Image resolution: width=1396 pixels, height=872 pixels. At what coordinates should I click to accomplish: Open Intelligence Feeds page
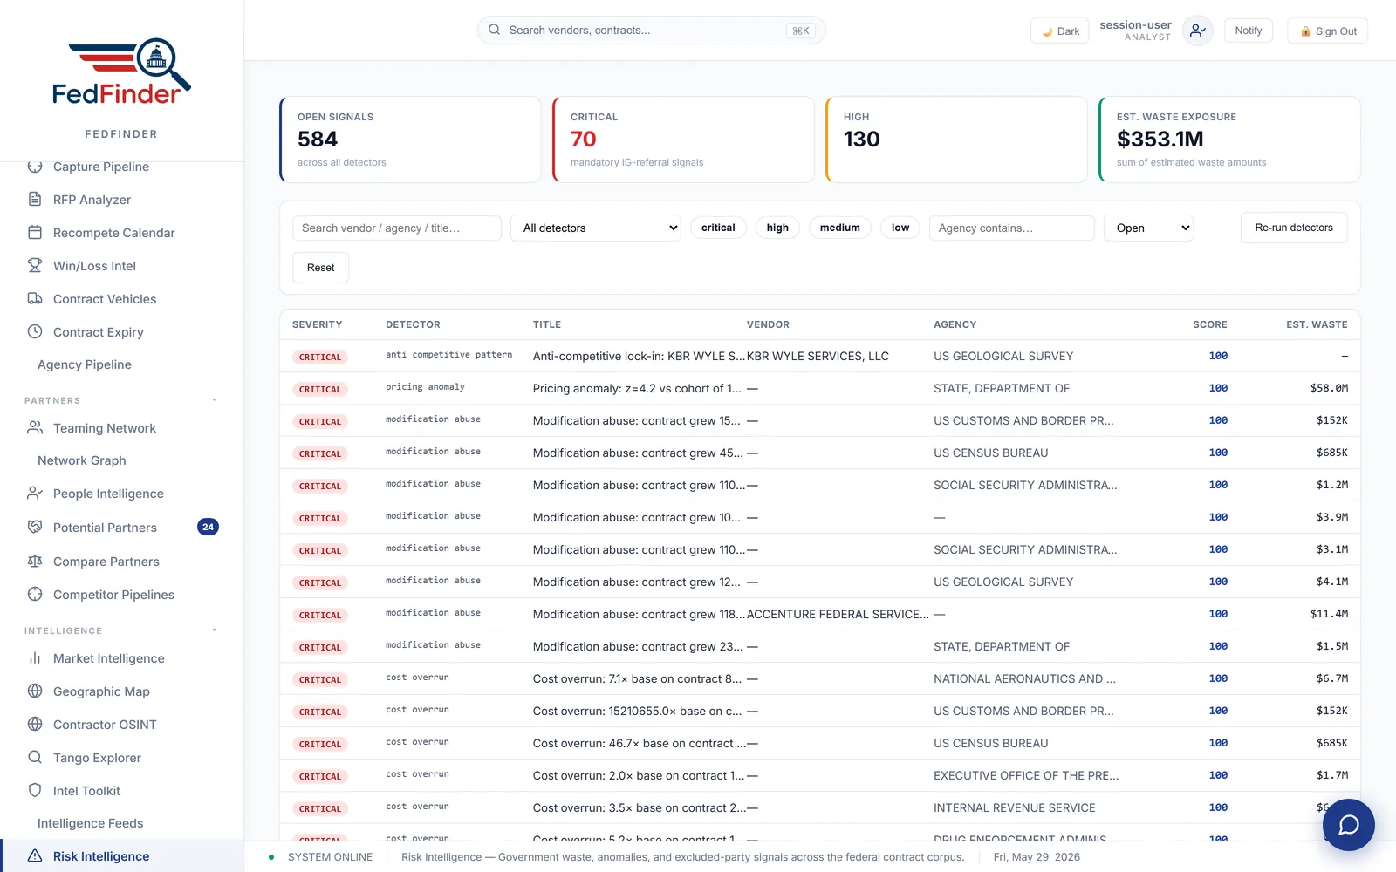91,823
